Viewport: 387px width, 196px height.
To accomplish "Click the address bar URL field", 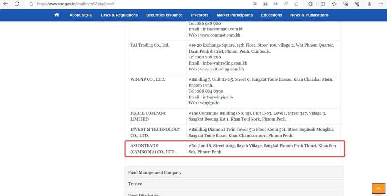I will click(x=138, y=4).
